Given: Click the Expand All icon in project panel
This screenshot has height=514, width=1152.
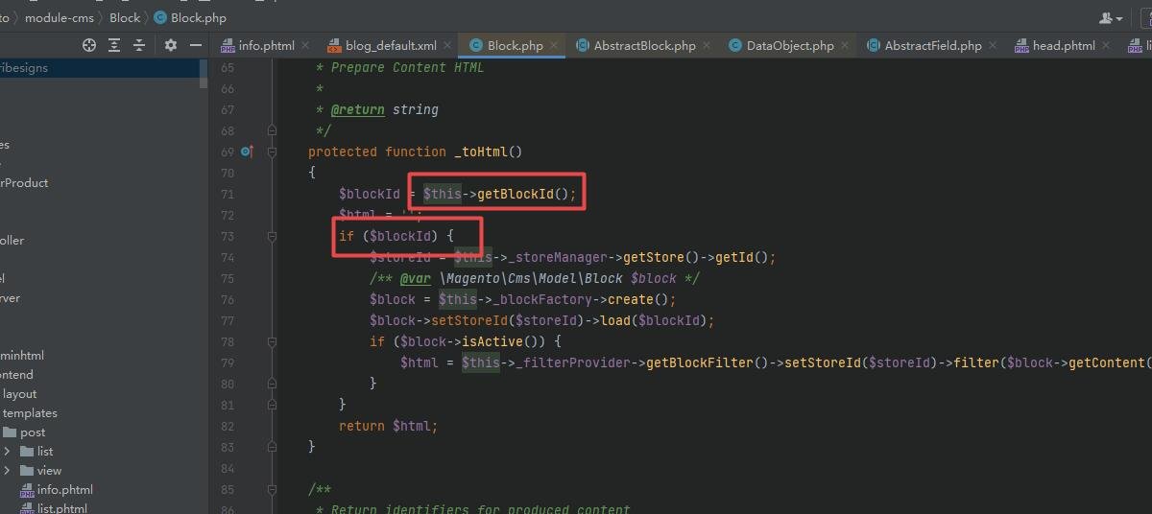Looking at the screenshot, I should [x=114, y=45].
